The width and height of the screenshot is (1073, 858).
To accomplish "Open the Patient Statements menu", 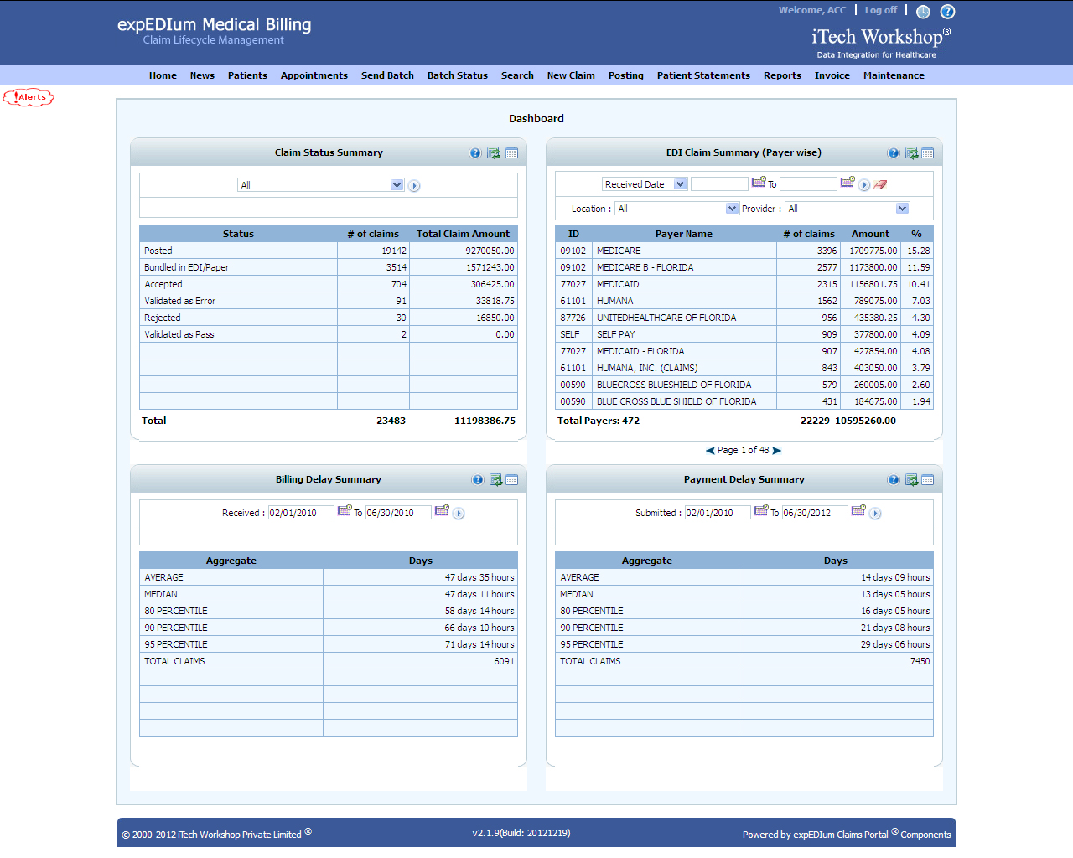I will (x=703, y=75).
